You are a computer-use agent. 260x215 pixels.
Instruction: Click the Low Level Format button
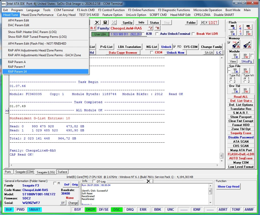click(x=241, y=167)
